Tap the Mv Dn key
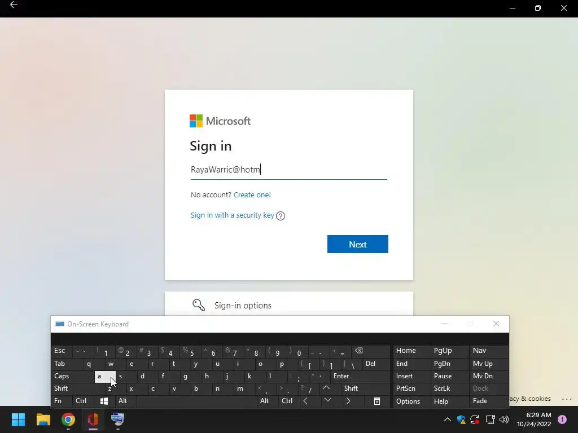Viewport: 578px width, 433px height. tap(488, 376)
